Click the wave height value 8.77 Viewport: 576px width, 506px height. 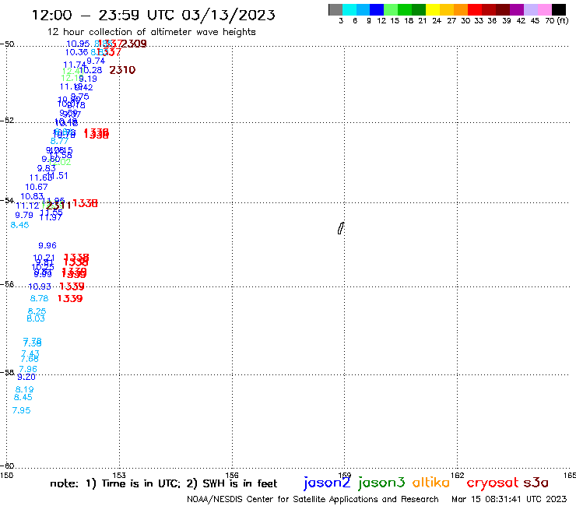59,141
